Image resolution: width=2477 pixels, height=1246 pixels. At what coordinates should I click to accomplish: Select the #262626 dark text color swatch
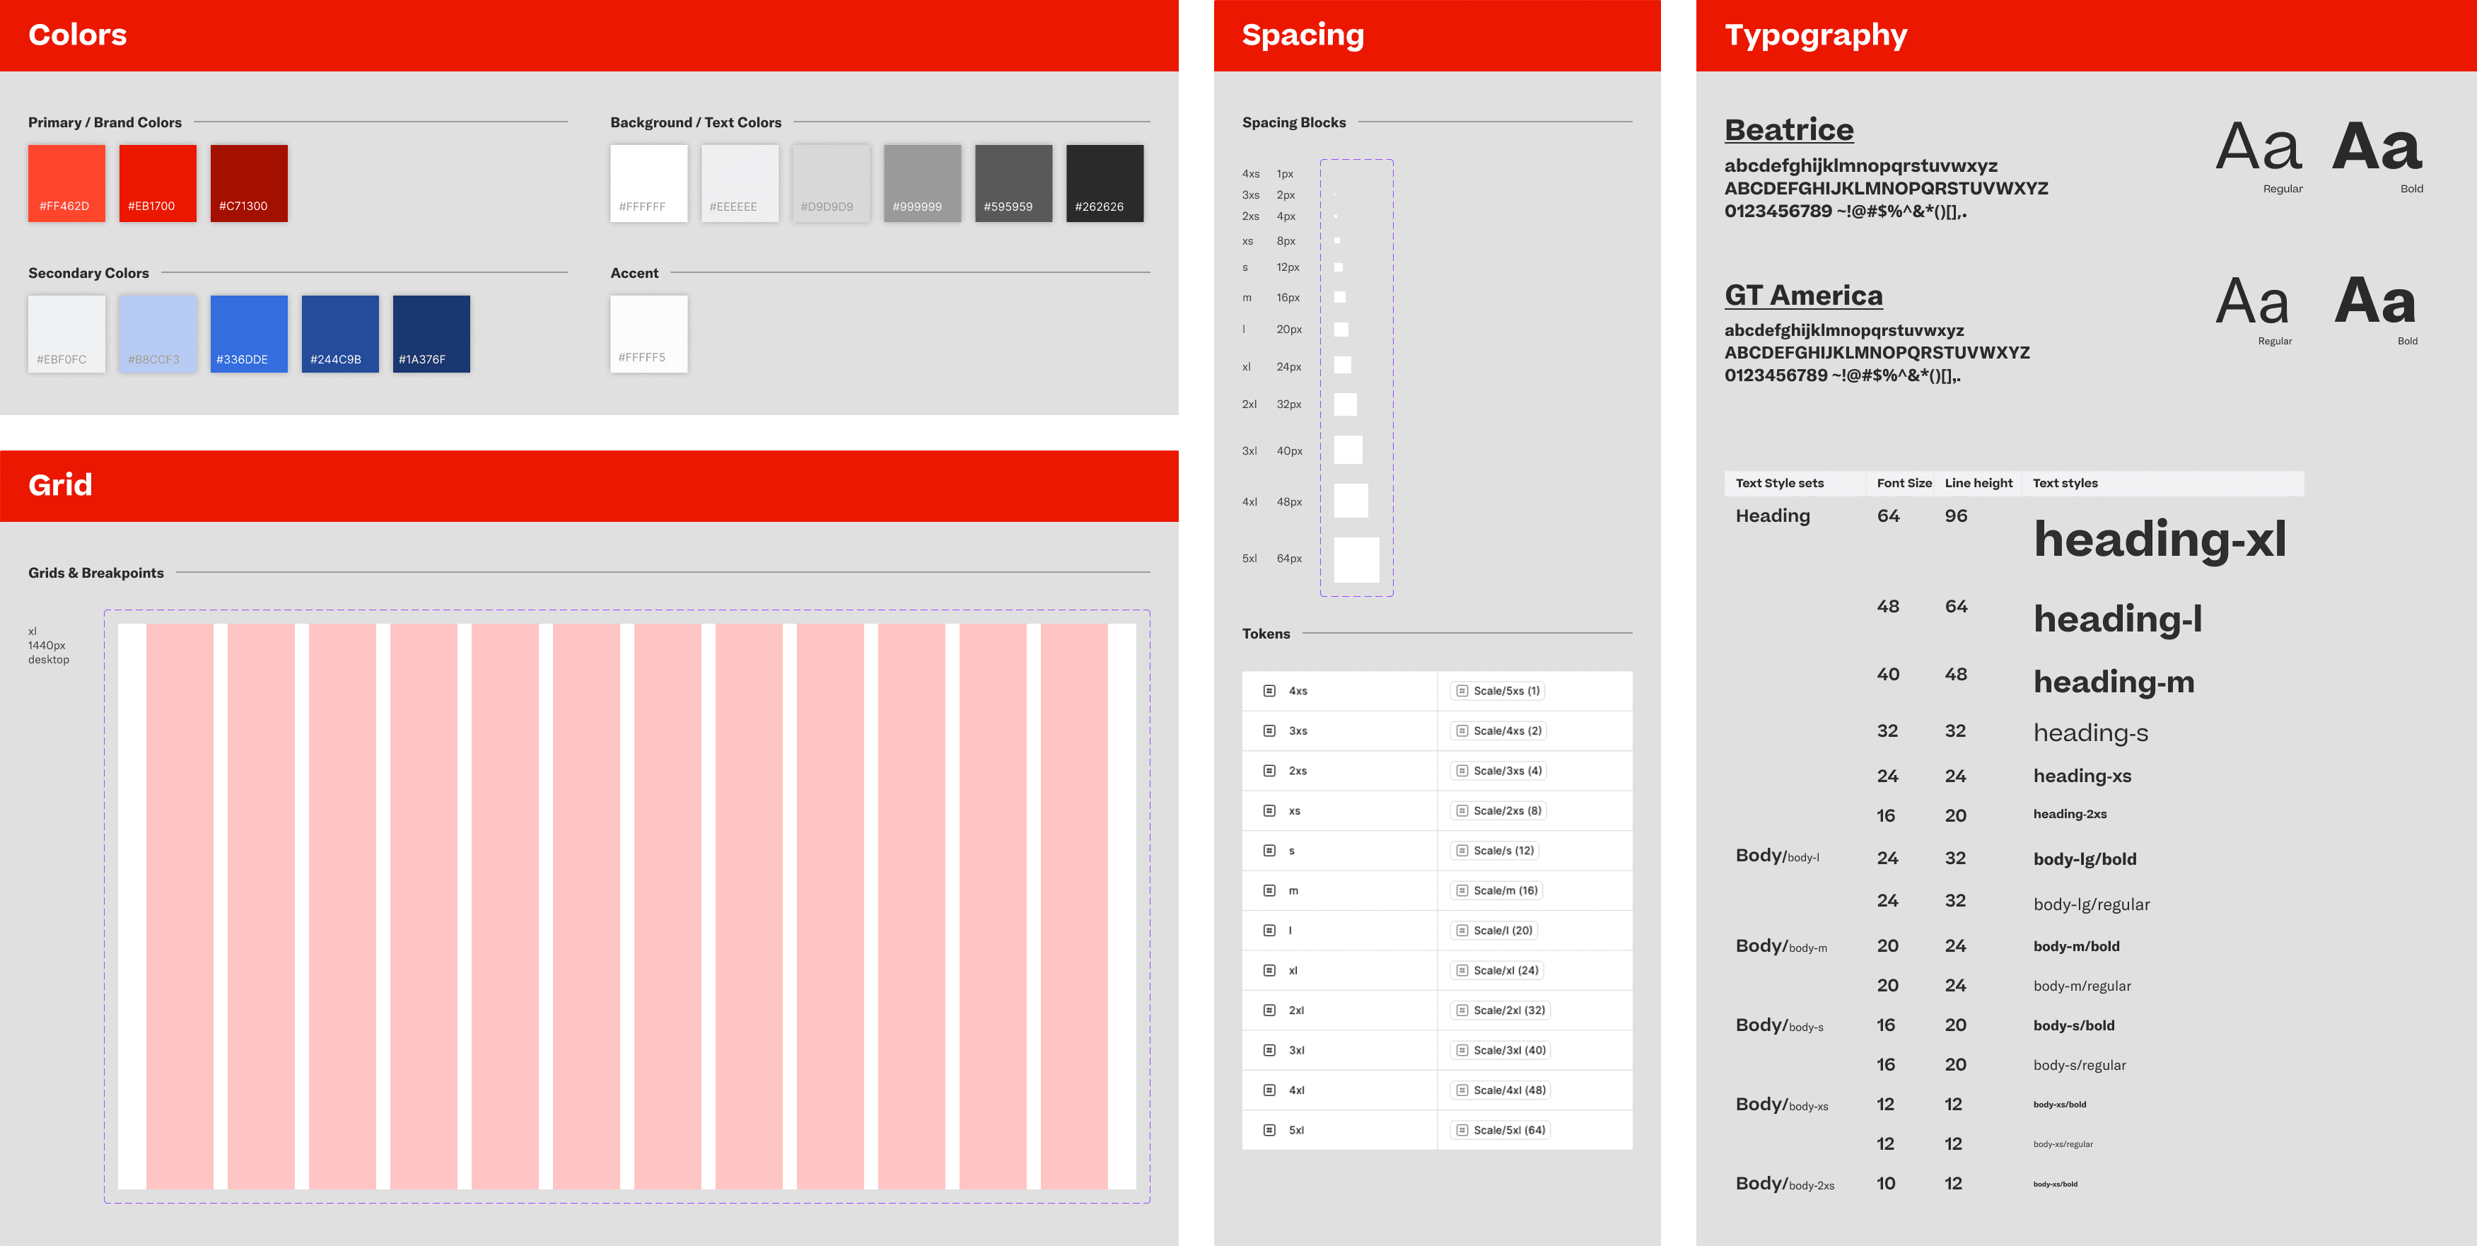(1104, 182)
